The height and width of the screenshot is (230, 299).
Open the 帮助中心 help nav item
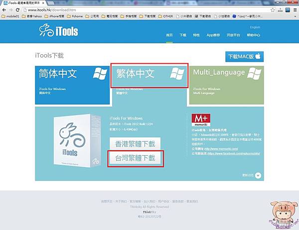pos(254,35)
